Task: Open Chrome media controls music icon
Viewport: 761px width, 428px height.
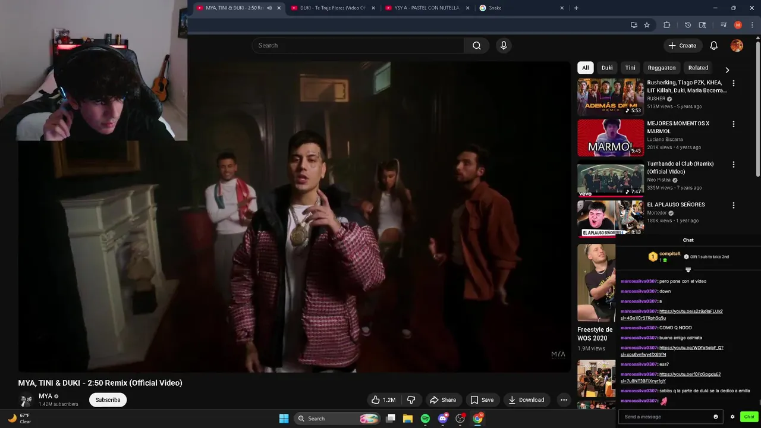Action: click(x=724, y=25)
